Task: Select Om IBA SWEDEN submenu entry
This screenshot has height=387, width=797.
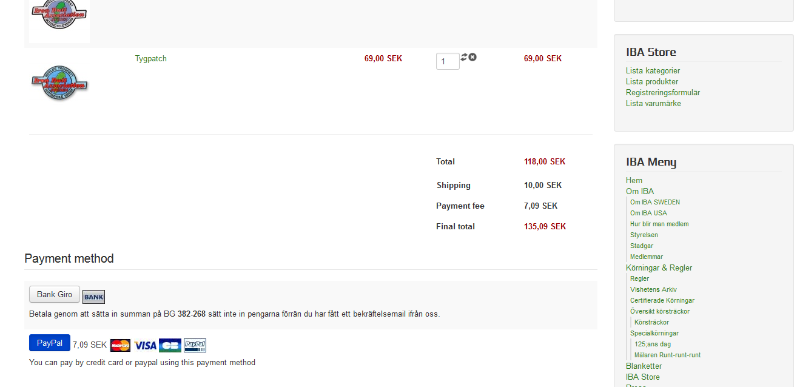Action: [x=655, y=203]
